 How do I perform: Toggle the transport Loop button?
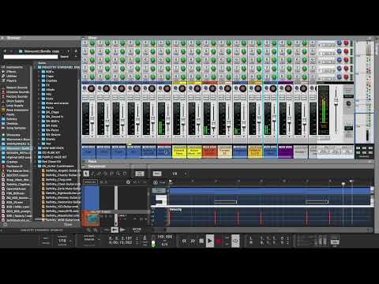click(235, 241)
